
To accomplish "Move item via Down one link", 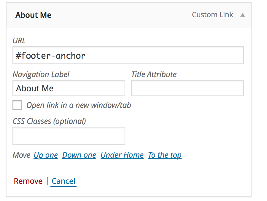I will click(79, 155).
